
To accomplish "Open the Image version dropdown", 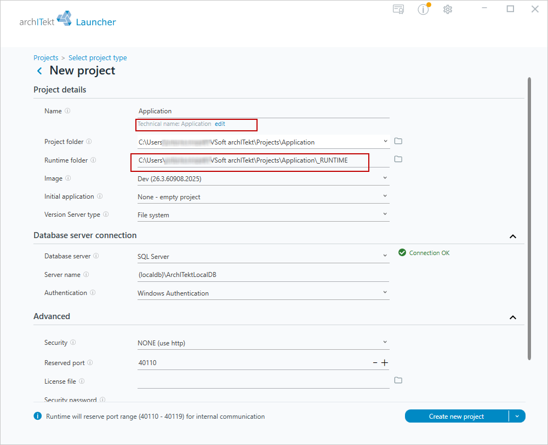I will pos(263,178).
